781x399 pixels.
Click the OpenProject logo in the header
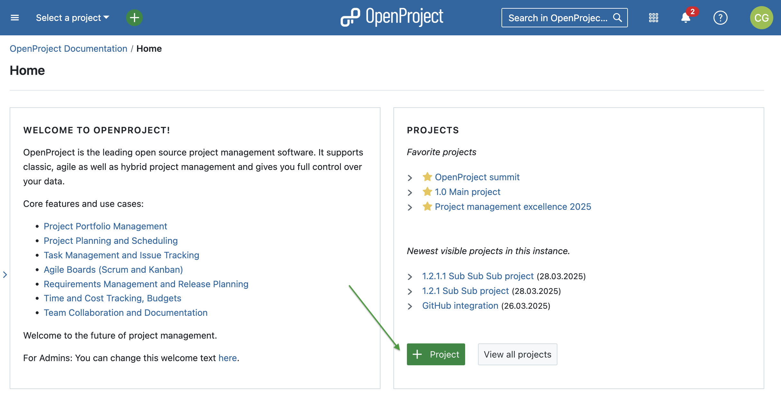click(x=392, y=17)
